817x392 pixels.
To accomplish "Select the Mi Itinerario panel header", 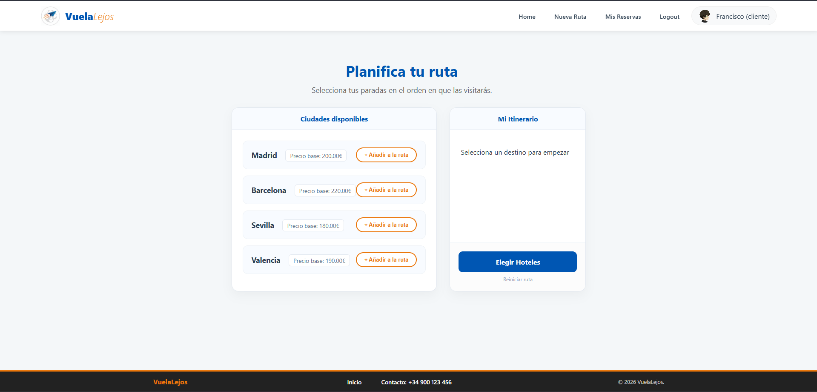I will [517, 119].
